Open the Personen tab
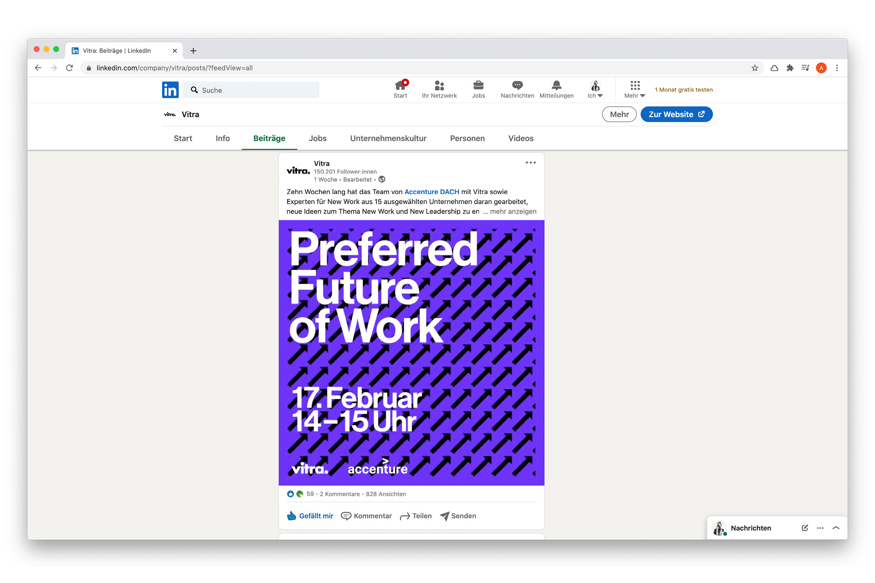875x583 pixels. [468, 138]
